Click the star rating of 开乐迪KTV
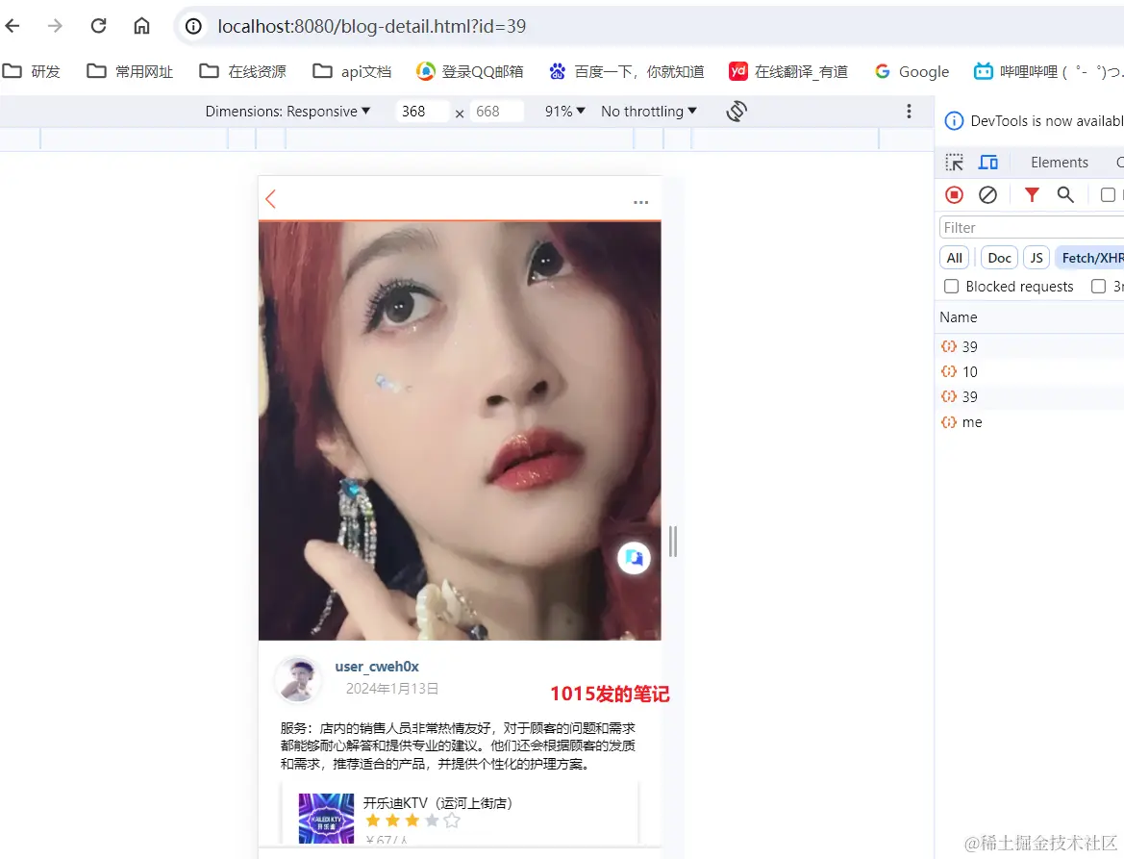Screen dimensions: 1124x859 pyautogui.click(x=412, y=821)
